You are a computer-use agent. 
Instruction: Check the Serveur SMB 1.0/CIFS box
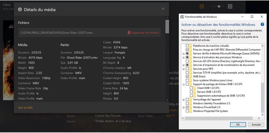(x=191, y=92)
